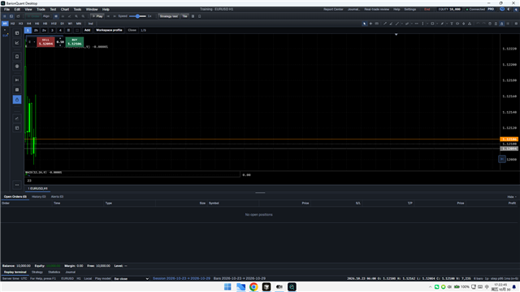520x292 pixels.
Task: Select single chart layout 1
Action: coord(28,30)
